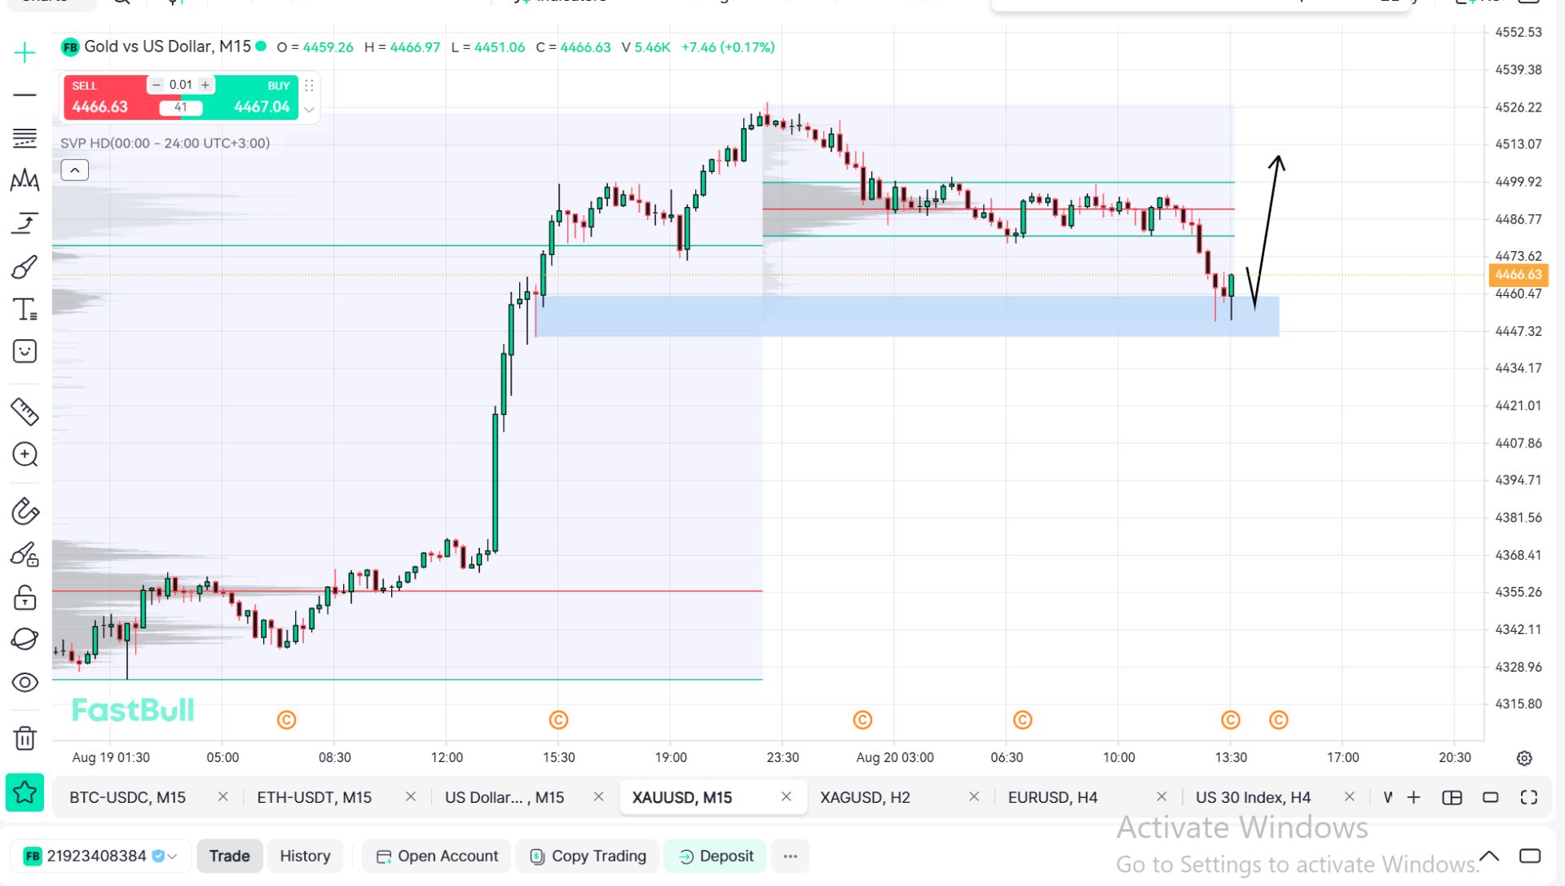The width and height of the screenshot is (1565, 886).
Task: Select the text annotation tool
Action: (x=24, y=309)
